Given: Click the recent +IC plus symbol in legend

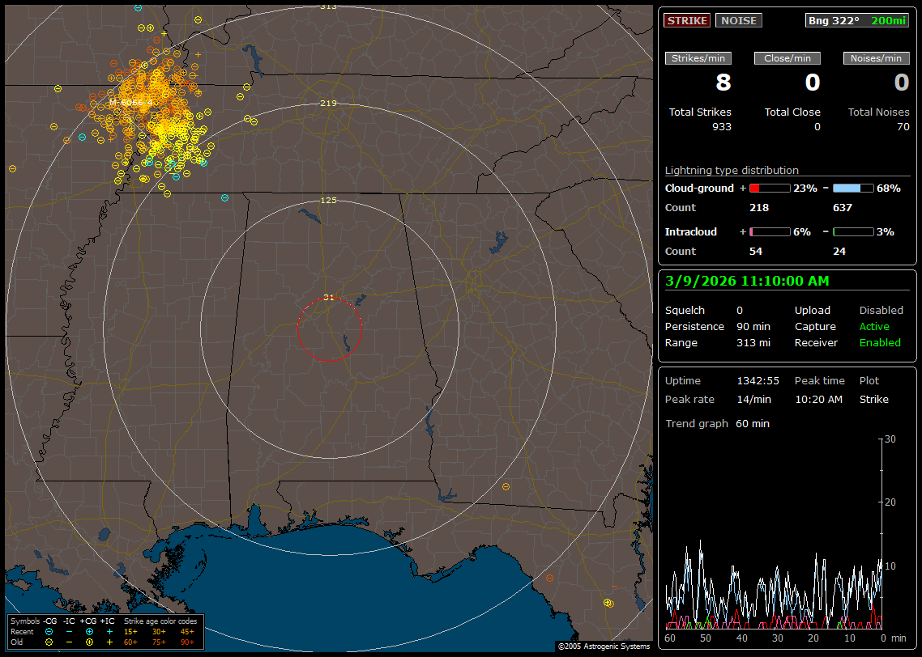Looking at the screenshot, I should point(109,631).
